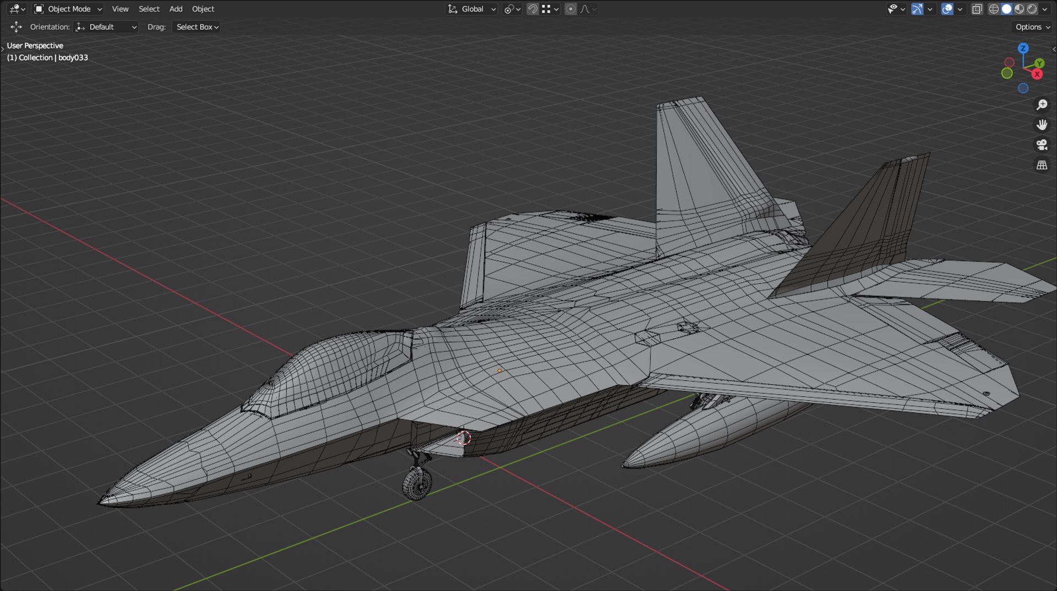The image size is (1057, 591).
Task: Click the Z axis on navigation gizmo
Action: [x=1023, y=48]
